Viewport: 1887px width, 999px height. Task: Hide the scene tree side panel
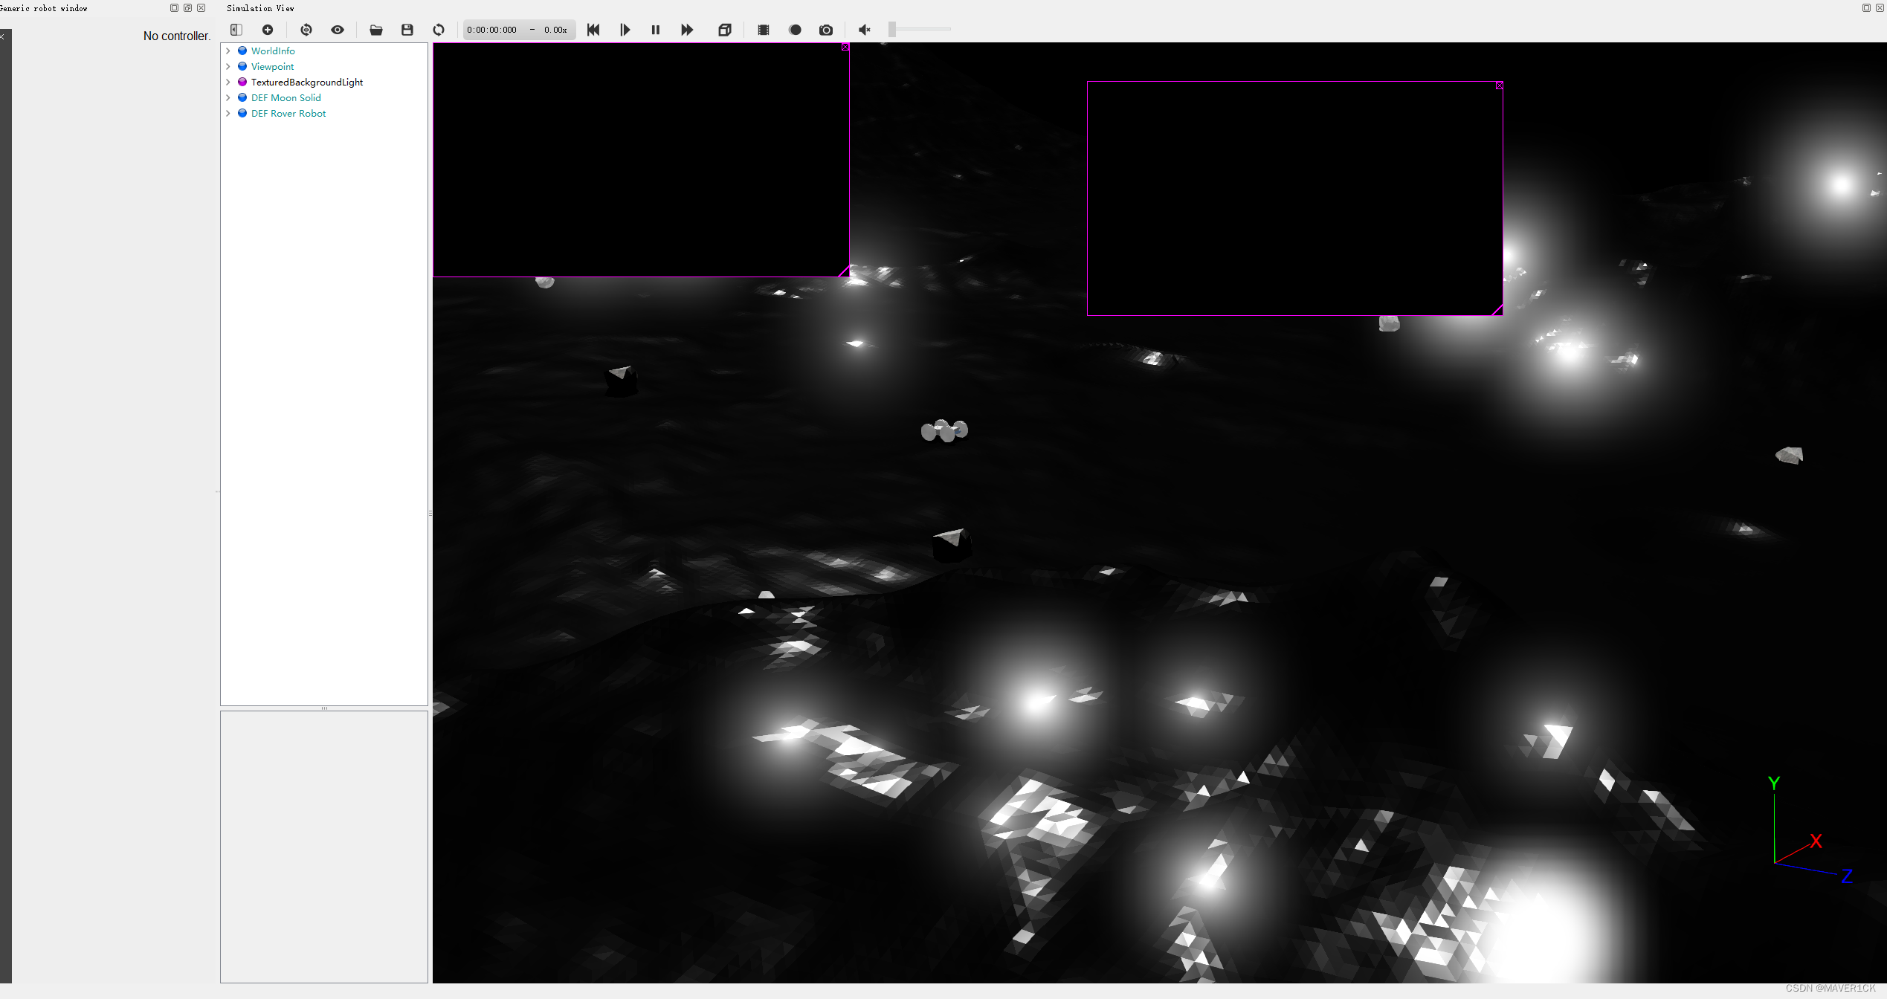tap(236, 30)
